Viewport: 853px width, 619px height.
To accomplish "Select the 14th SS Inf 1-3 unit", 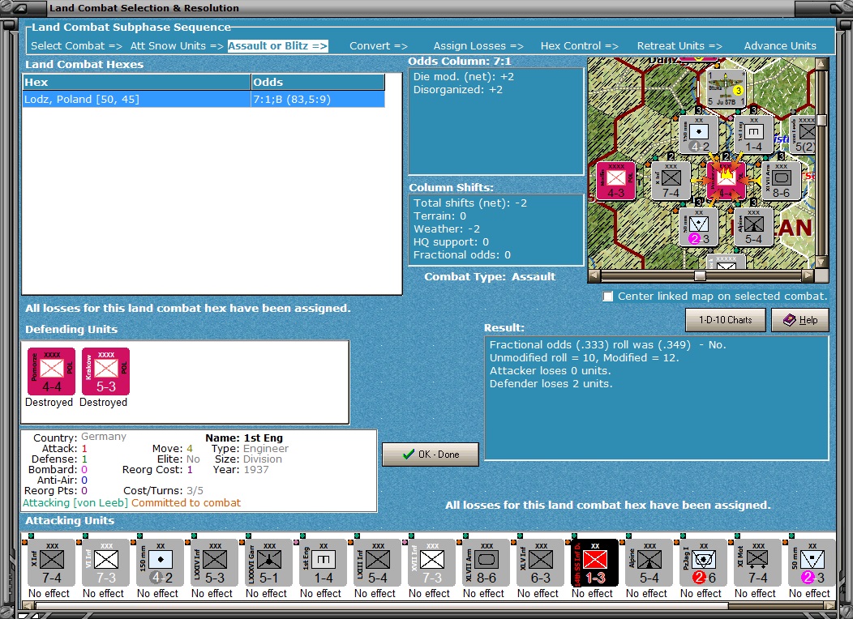I will pyautogui.click(x=594, y=563).
